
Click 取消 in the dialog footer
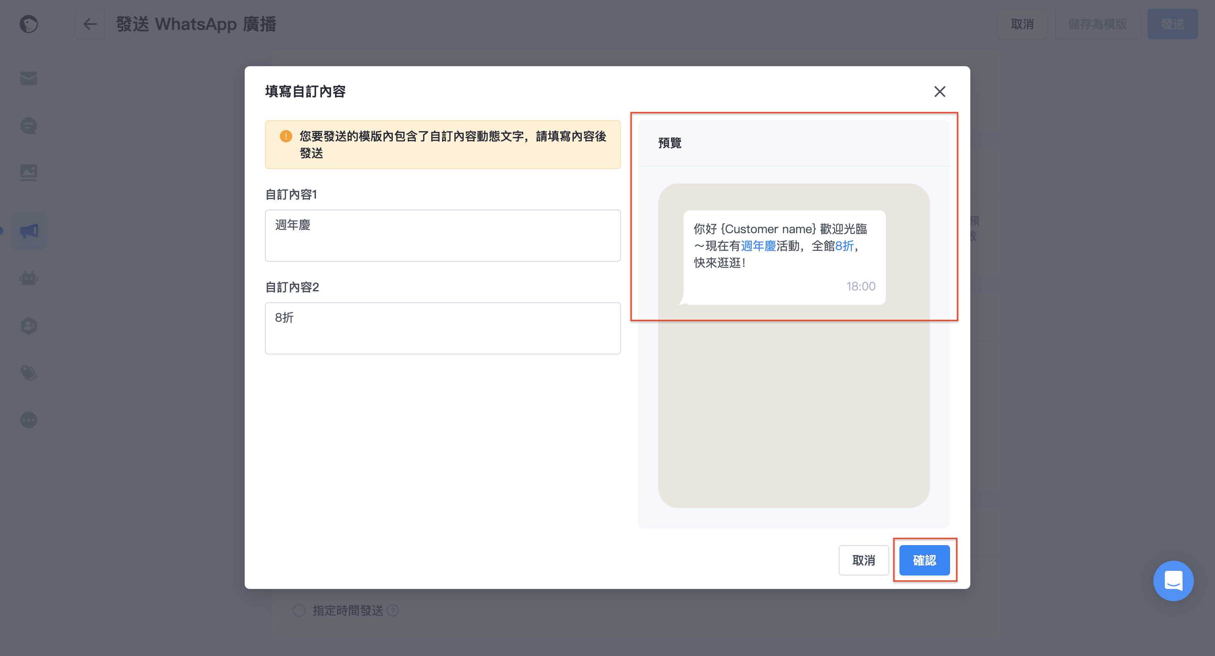(863, 560)
